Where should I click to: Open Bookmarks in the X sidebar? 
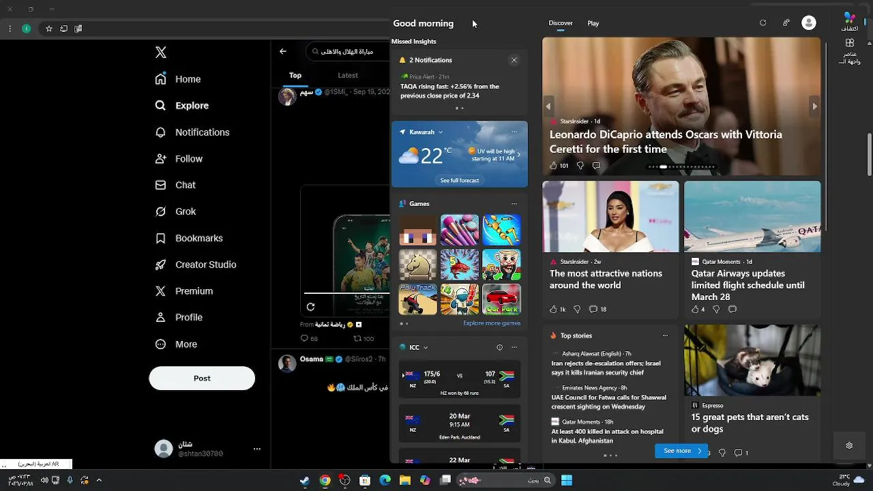click(189, 238)
